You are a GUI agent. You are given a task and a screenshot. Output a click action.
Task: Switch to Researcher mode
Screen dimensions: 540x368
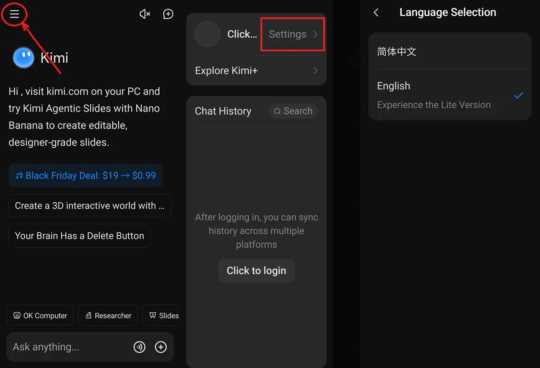(108, 315)
